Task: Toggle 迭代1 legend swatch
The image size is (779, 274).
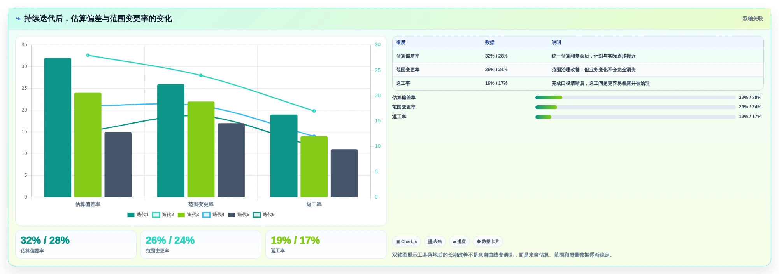Action: click(131, 215)
